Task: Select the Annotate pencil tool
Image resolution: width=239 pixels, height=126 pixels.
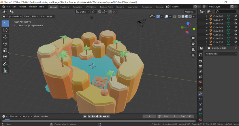Action: (x=5, y=64)
